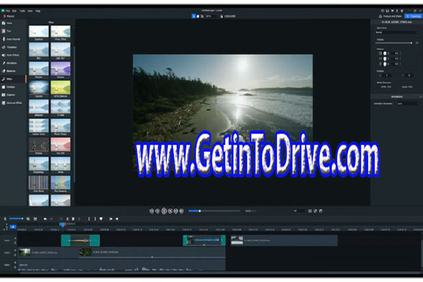The image size is (423, 282).
Task: Click the mark-out bracket icon
Action: (95, 219)
